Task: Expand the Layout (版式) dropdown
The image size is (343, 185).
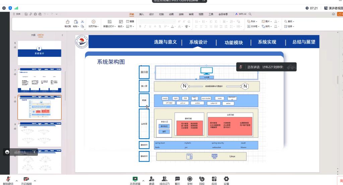Action: click(121, 26)
